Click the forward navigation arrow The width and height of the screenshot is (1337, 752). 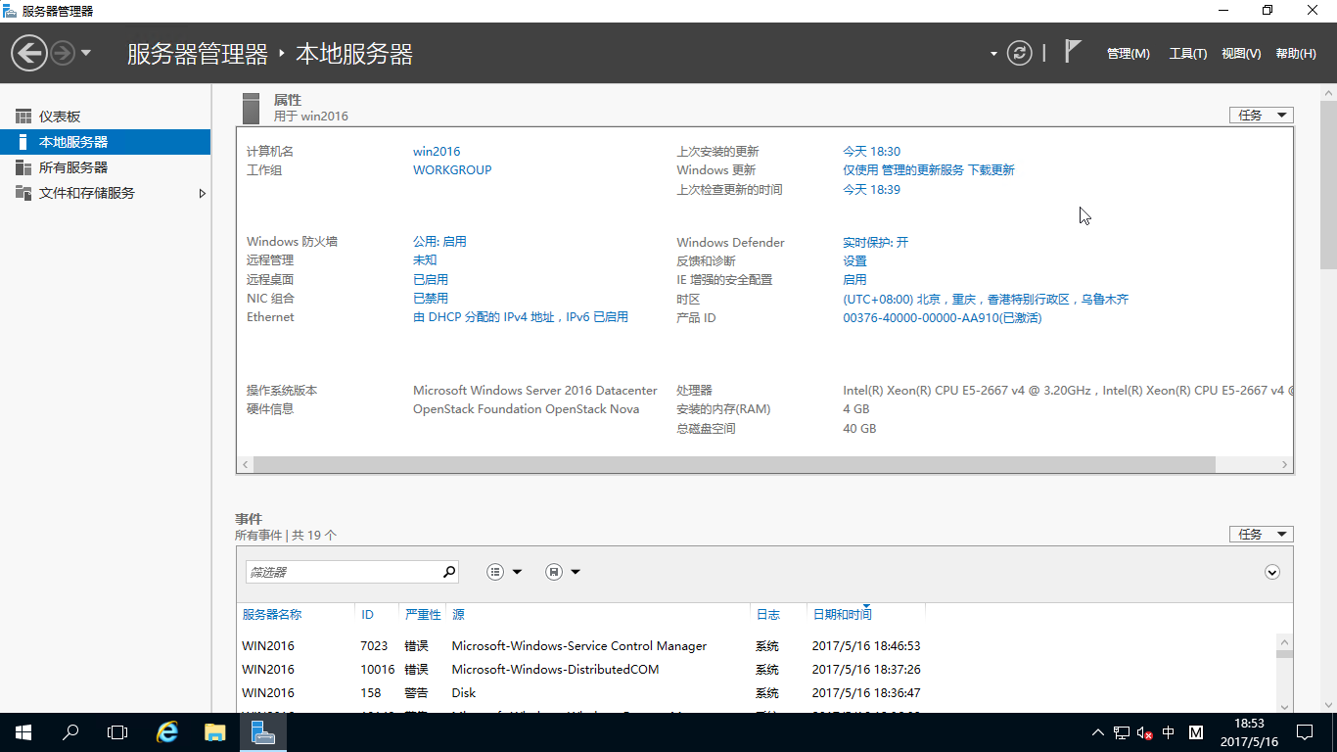[x=63, y=53]
